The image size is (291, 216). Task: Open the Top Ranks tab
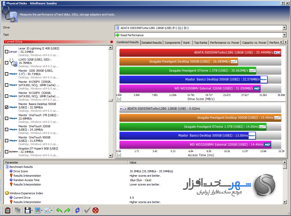point(201,43)
